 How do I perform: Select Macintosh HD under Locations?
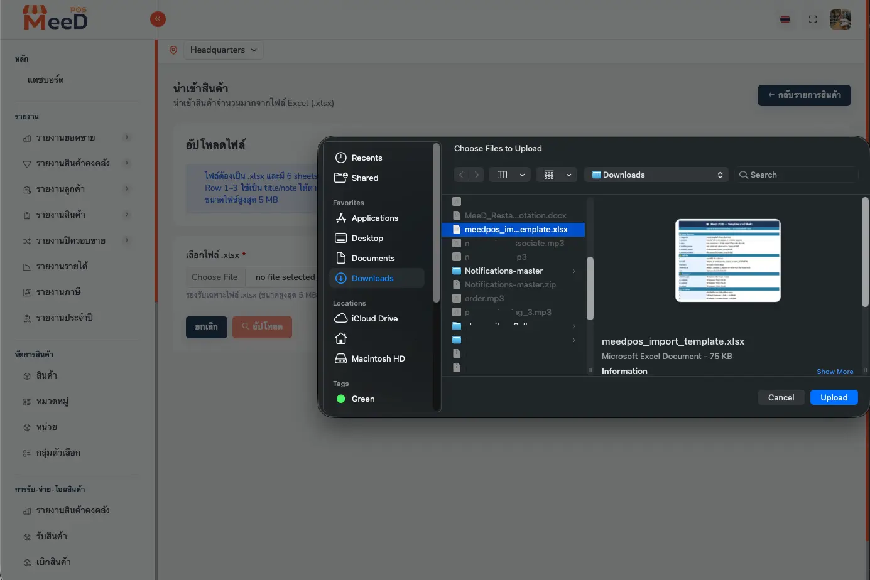[x=378, y=358]
